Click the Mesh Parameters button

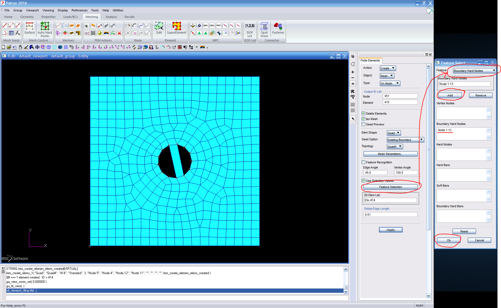[x=390, y=154]
